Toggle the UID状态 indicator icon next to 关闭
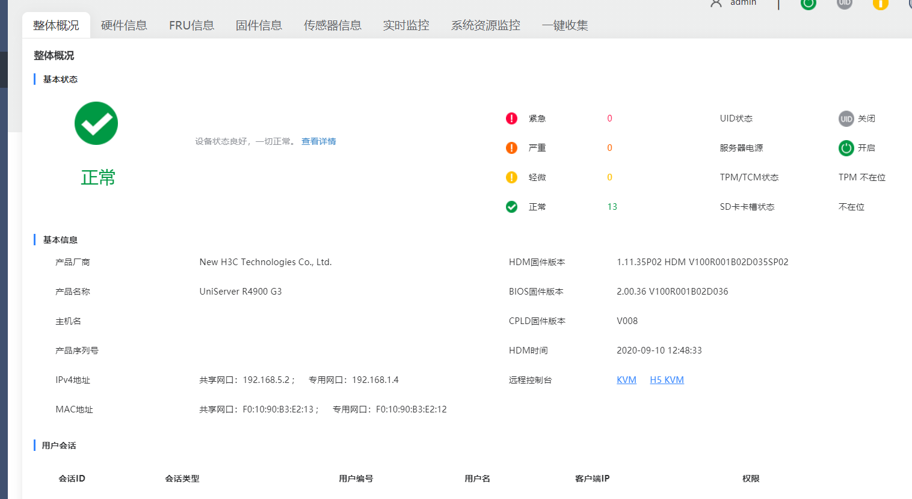Image resolution: width=912 pixels, height=499 pixels. point(846,118)
